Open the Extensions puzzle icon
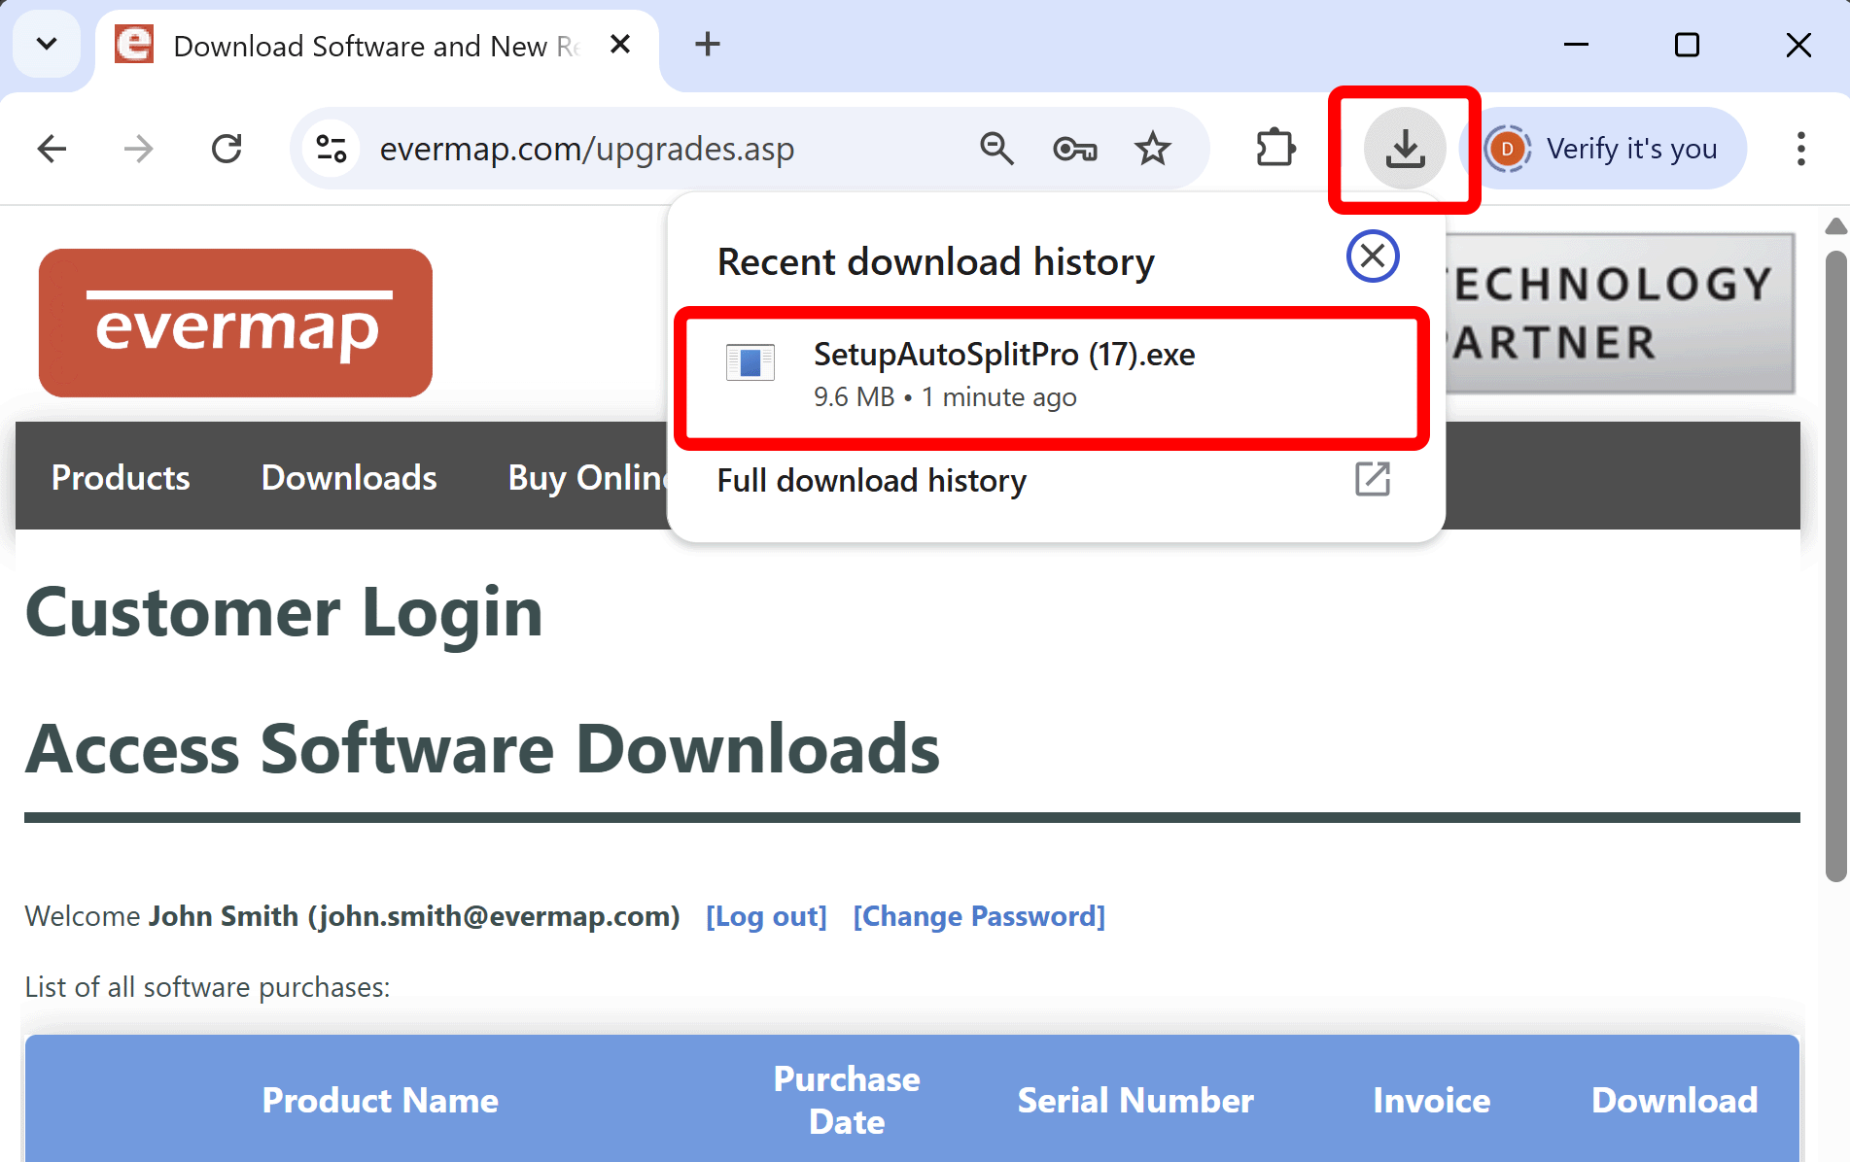This screenshot has width=1850, height=1162. 1274,150
